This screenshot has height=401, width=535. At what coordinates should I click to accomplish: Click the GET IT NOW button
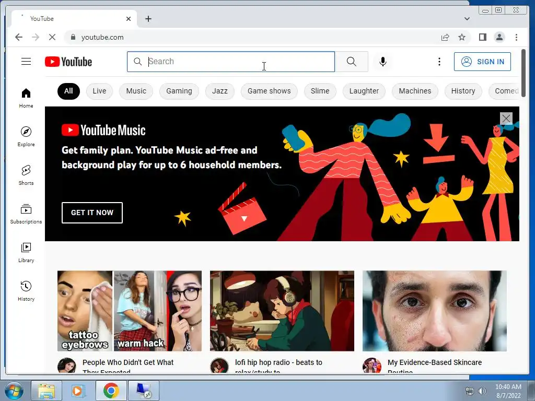click(x=92, y=213)
